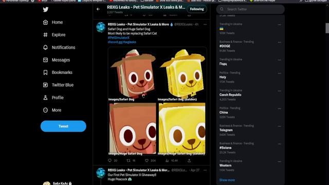Click the Profile person icon
The image size is (329, 185).
[45, 98]
